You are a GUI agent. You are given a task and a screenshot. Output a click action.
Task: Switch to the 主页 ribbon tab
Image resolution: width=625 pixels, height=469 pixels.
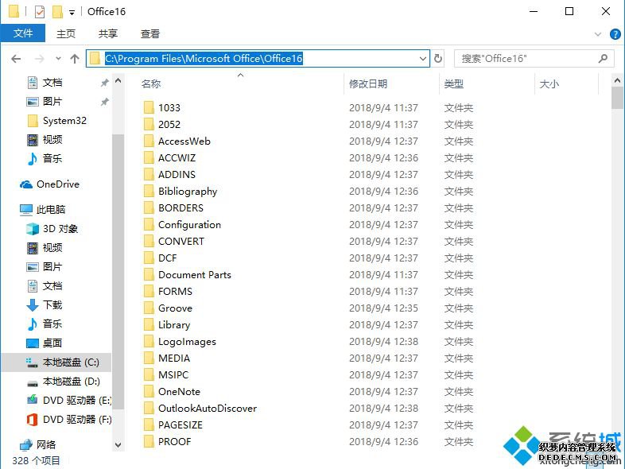(66, 33)
